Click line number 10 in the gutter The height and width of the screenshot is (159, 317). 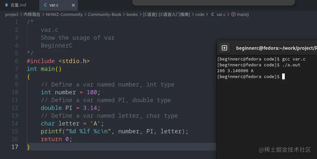point(15,92)
